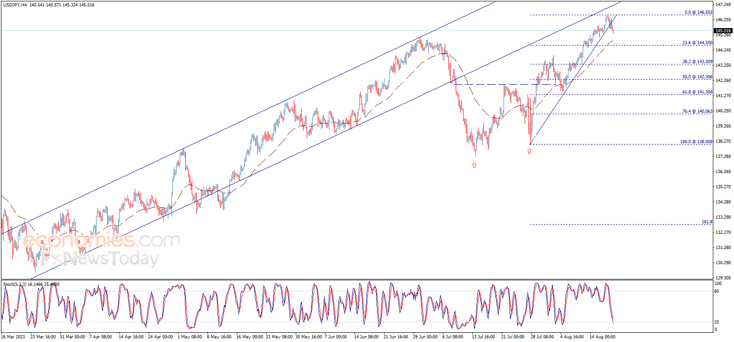Viewport: 734px width, 342px height.
Task: Click price axis value 137.280
Action: (x=723, y=157)
